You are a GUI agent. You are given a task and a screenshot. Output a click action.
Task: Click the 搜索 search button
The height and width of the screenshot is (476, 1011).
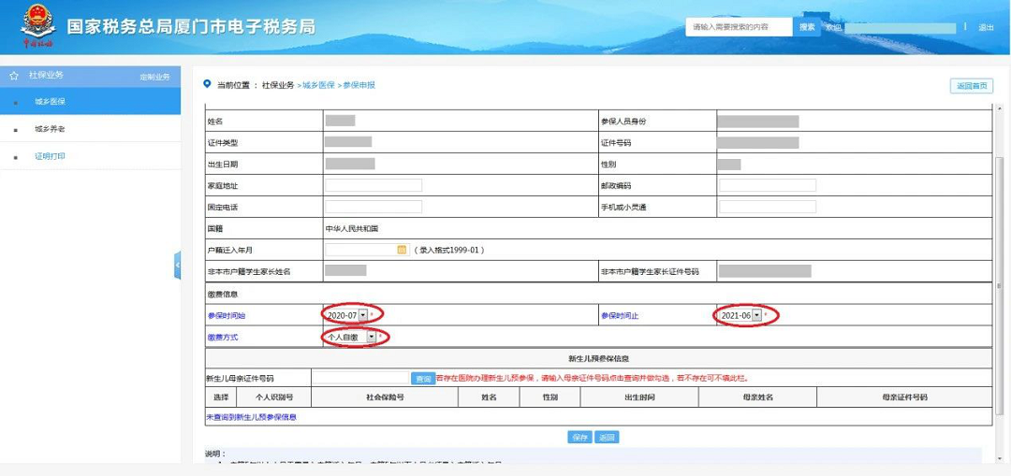point(807,27)
